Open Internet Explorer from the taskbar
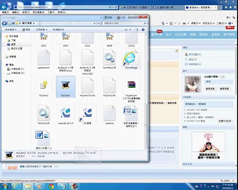Viewport: 238px width, 190px height. (16, 186)
